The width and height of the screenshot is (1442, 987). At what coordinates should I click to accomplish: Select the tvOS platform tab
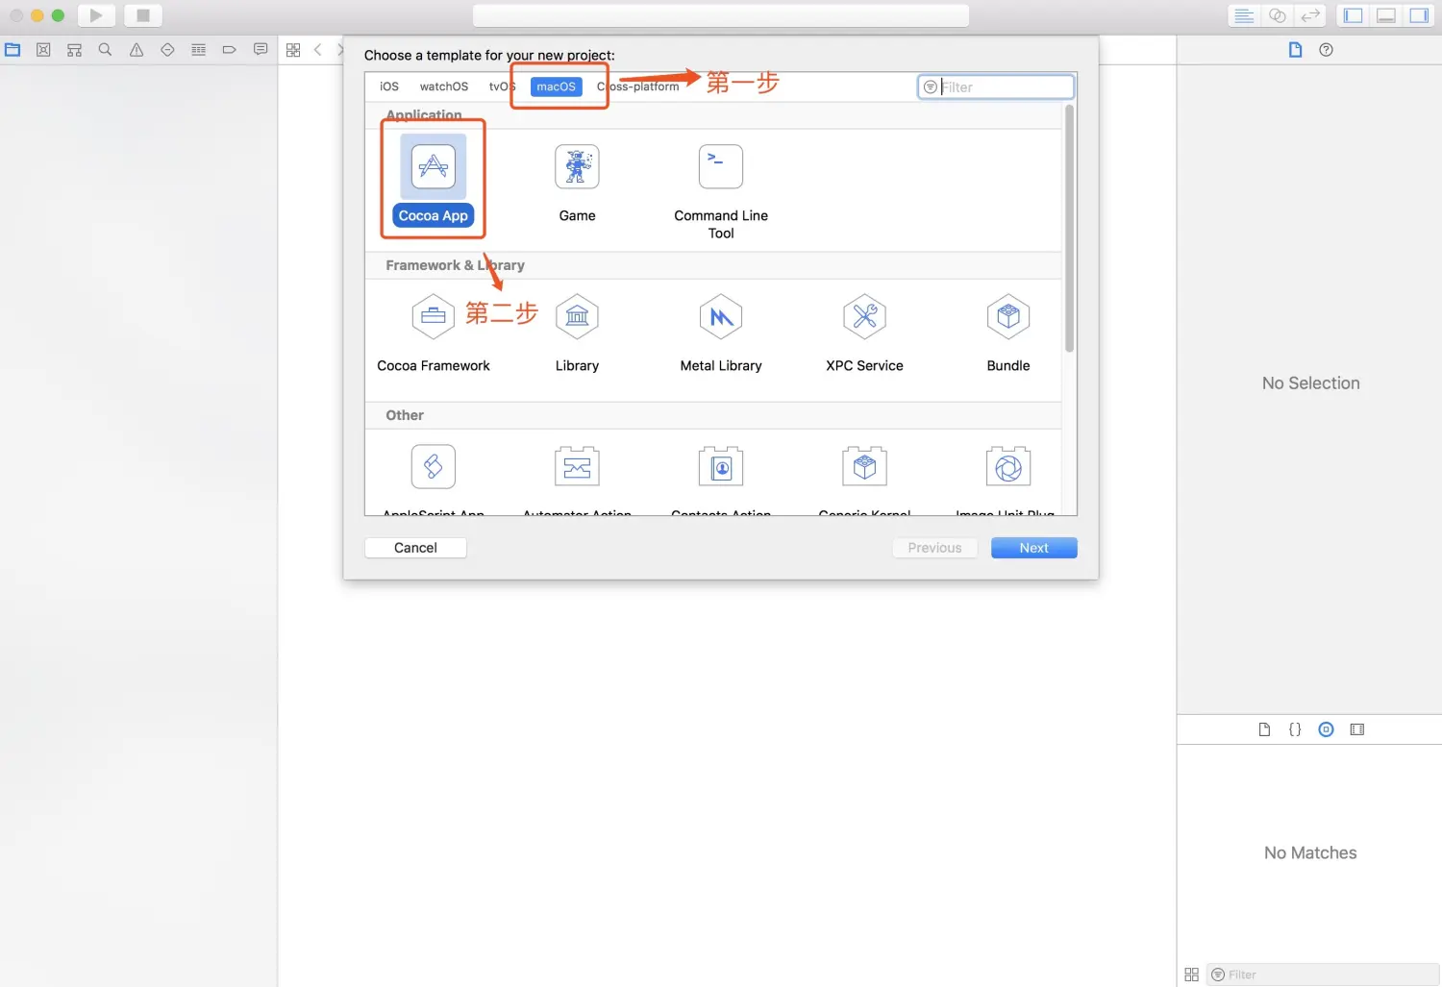point(502,86)
